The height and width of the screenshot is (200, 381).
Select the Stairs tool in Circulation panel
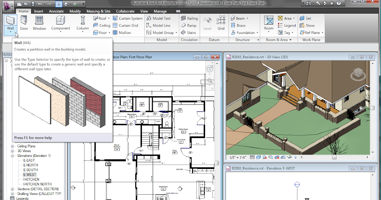pyautogui.click(x=189, y=32)
